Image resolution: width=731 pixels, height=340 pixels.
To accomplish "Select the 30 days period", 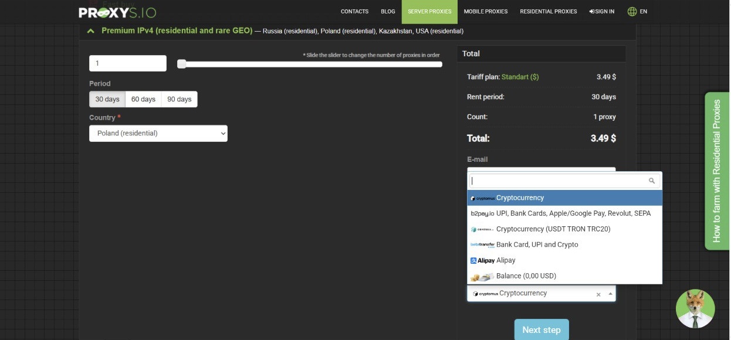I will 107,99.
